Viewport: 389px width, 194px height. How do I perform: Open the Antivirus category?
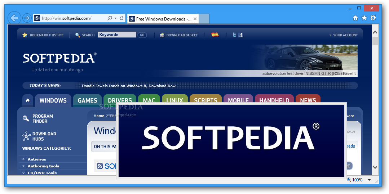pos(37,159)
